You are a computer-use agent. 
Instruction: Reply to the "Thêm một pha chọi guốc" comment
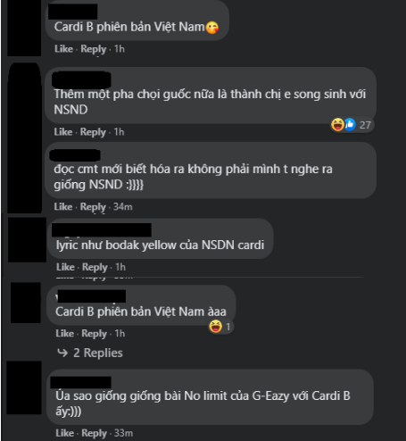(93, 132)
